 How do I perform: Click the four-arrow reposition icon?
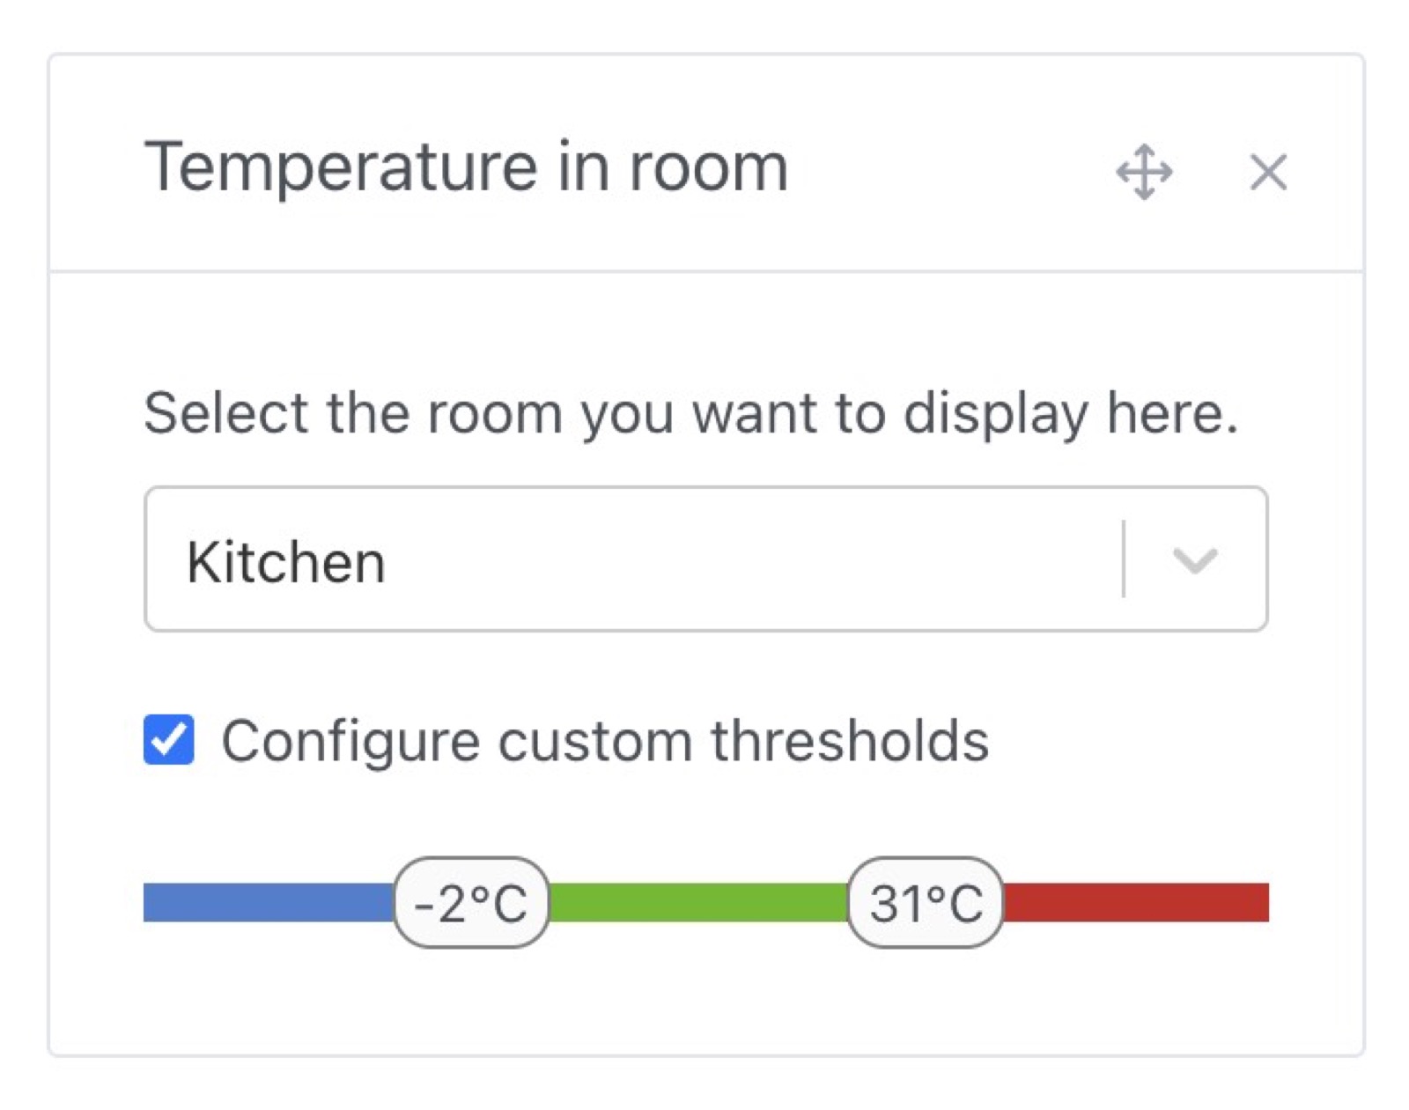click(1145, 173)
